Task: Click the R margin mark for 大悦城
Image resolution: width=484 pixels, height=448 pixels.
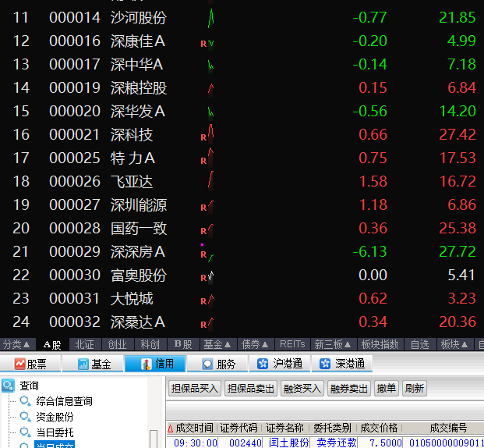Action: (203, 301)
